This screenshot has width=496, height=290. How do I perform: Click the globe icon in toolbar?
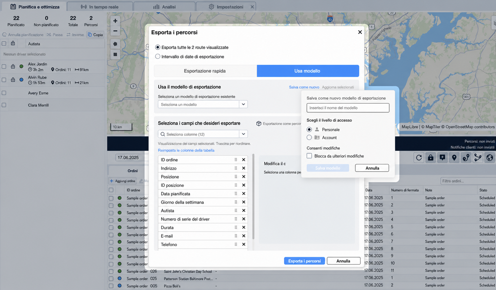click(x=490, y=158)
